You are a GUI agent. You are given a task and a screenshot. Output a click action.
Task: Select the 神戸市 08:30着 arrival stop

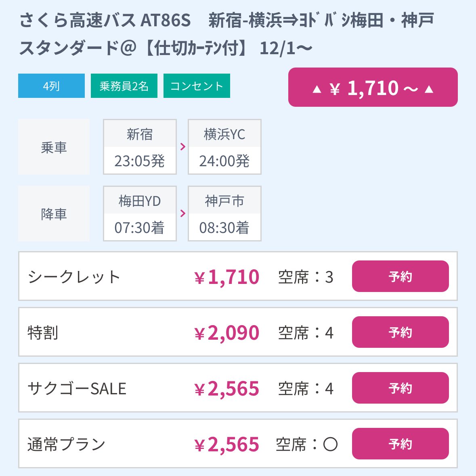tap(224, 213)
